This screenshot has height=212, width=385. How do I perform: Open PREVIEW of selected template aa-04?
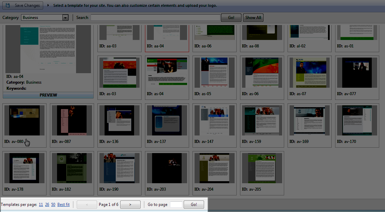[x=48, y=95]
